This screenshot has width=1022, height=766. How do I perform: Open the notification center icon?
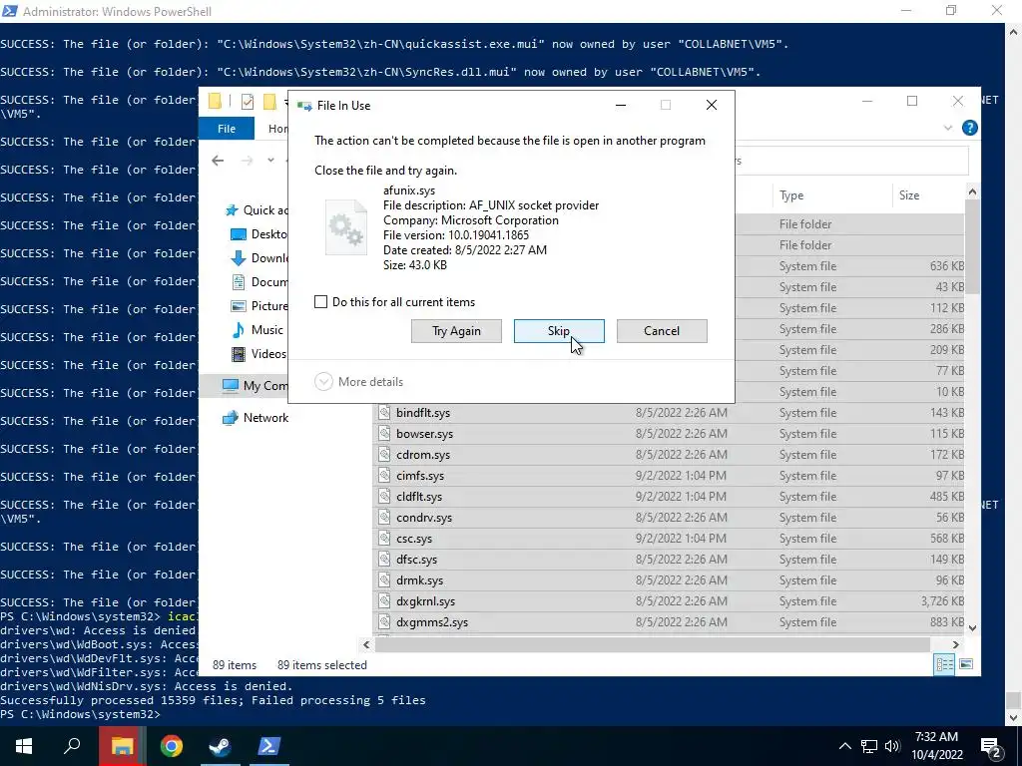point(991,748)
